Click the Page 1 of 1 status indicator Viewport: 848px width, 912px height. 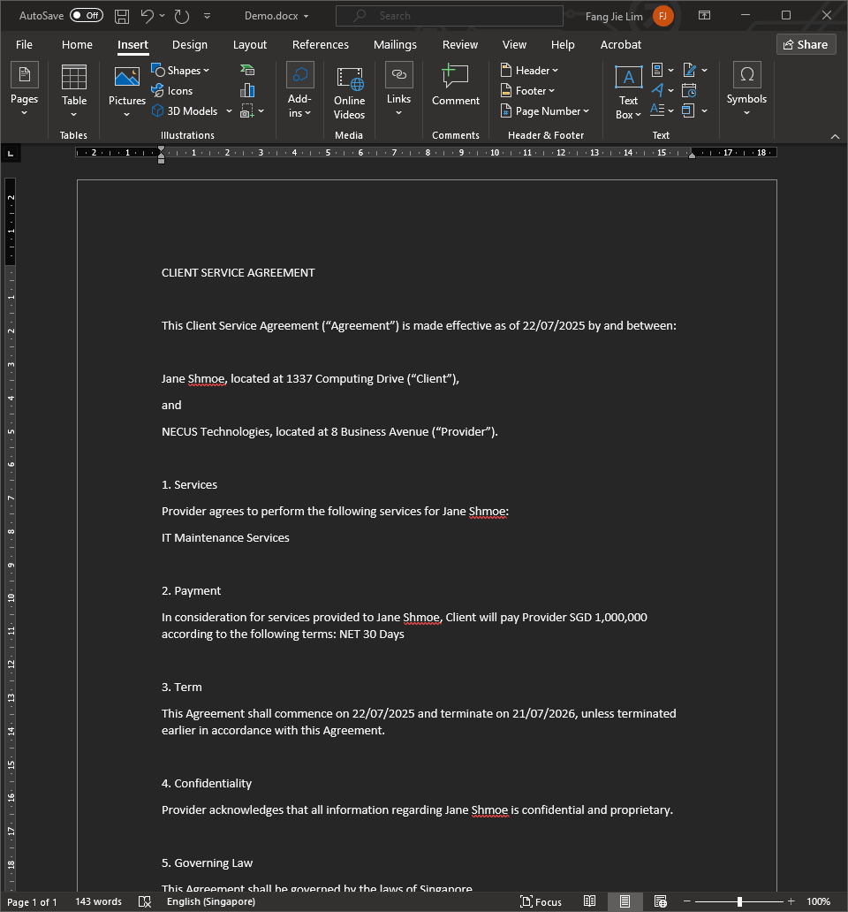point(32,902)
